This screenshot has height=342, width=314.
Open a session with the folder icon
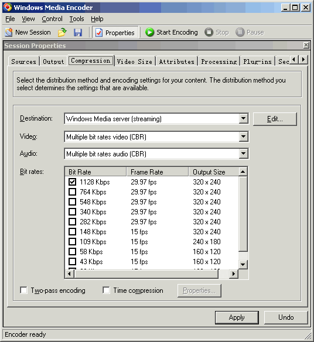coord(62,32)
